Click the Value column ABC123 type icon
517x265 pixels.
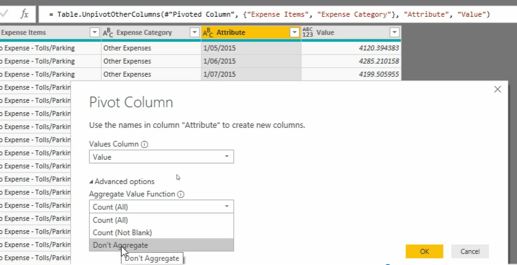(307, 32)
